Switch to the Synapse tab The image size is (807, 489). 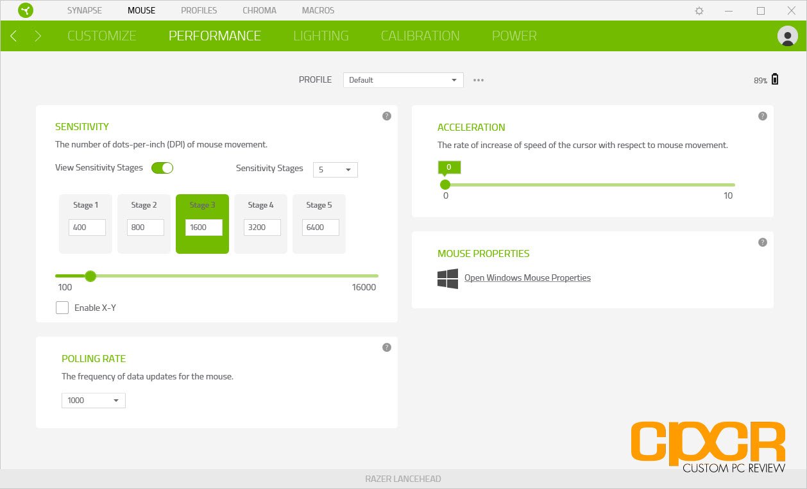coord(84,10)
